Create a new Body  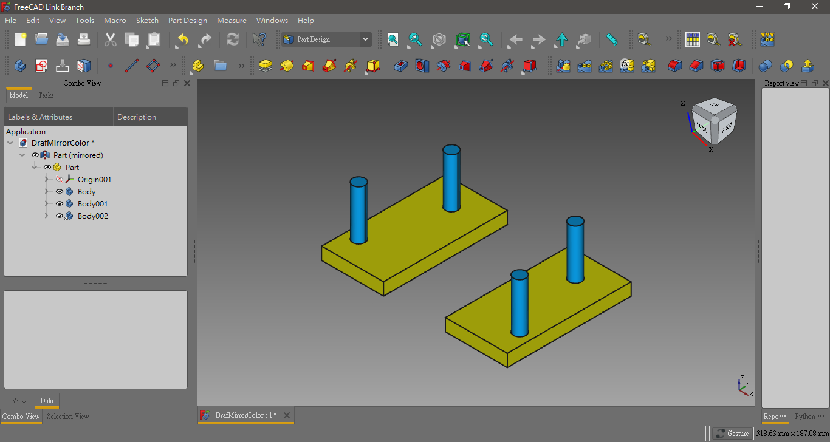20,66
